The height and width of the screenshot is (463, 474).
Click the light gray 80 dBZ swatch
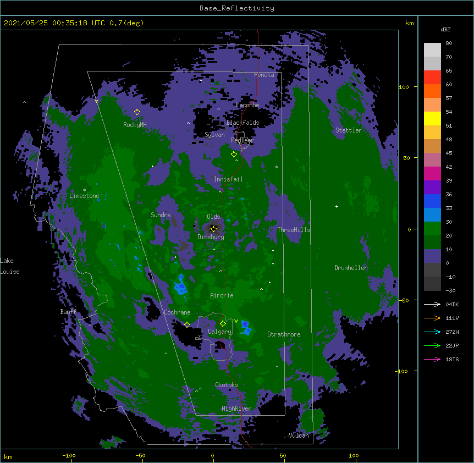pyautogui.click(x=432, y=50)
